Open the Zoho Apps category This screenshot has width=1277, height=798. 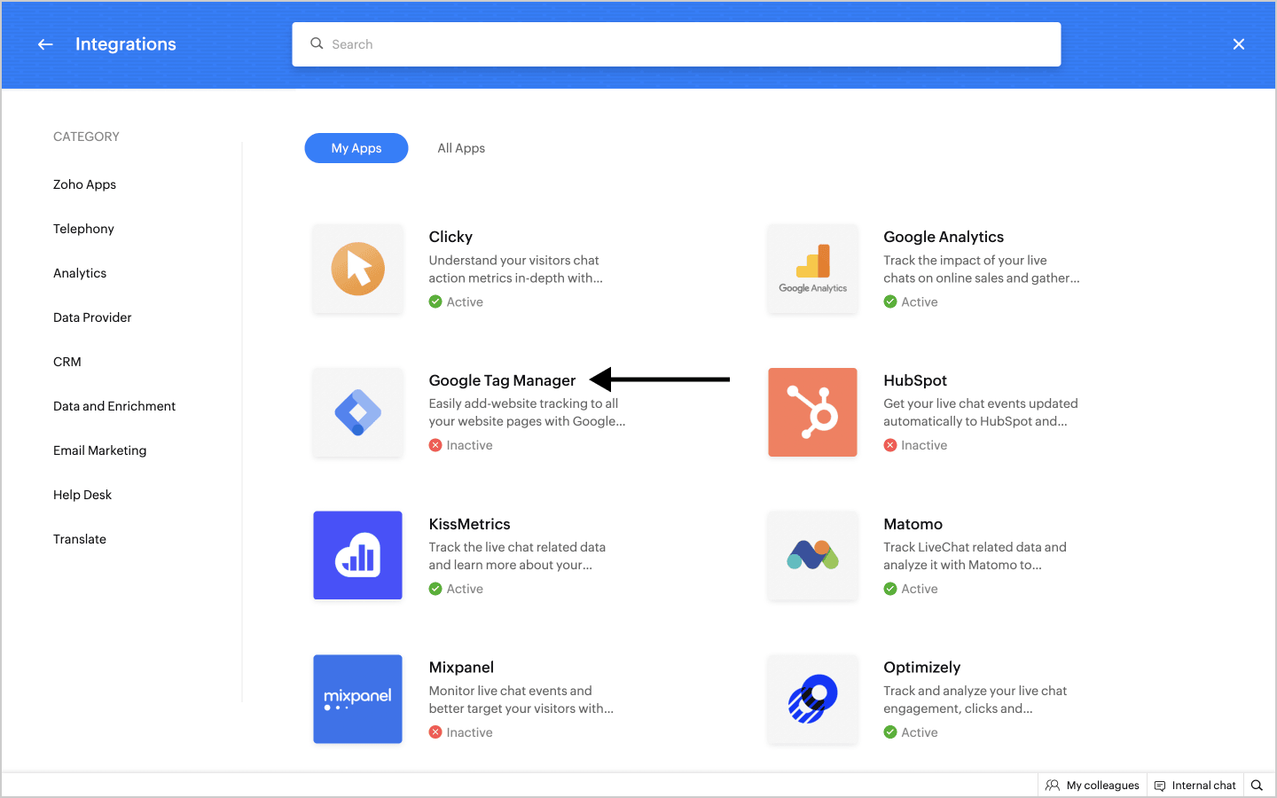(84, 184)
